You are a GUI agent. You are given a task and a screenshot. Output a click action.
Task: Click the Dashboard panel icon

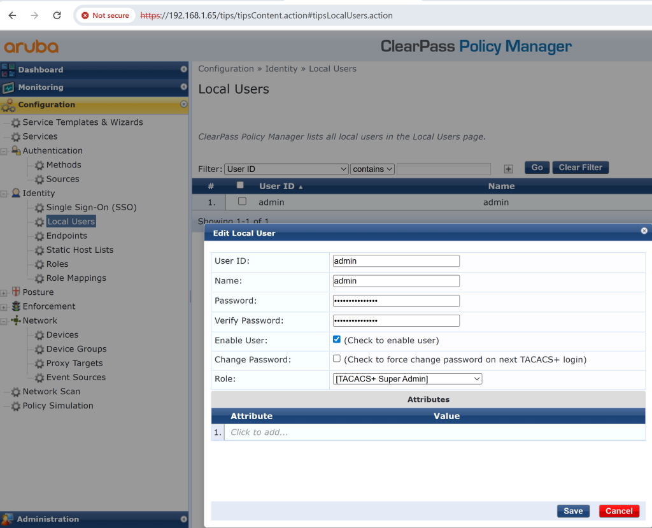[8, 69]
